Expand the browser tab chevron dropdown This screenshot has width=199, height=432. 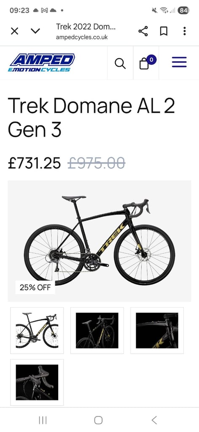(35, 31)
